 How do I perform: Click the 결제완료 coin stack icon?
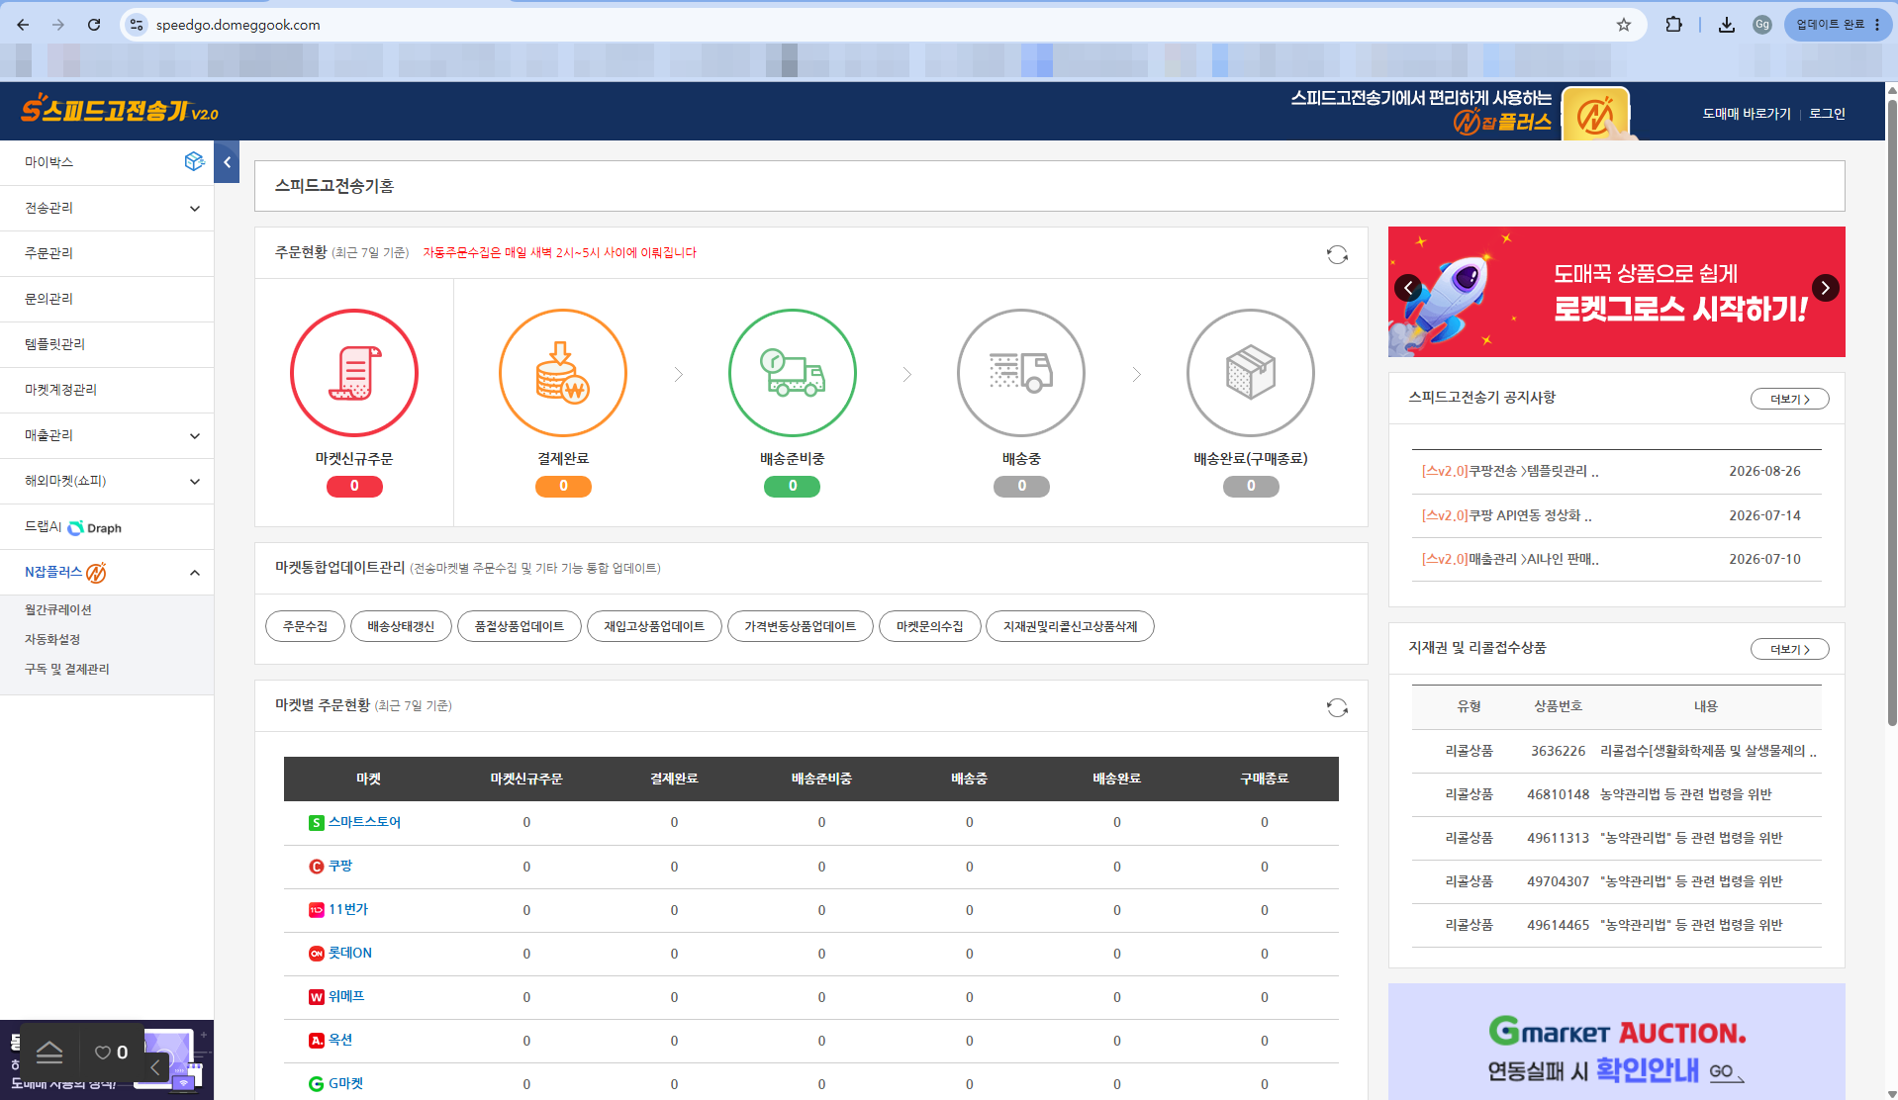point(563,373)
